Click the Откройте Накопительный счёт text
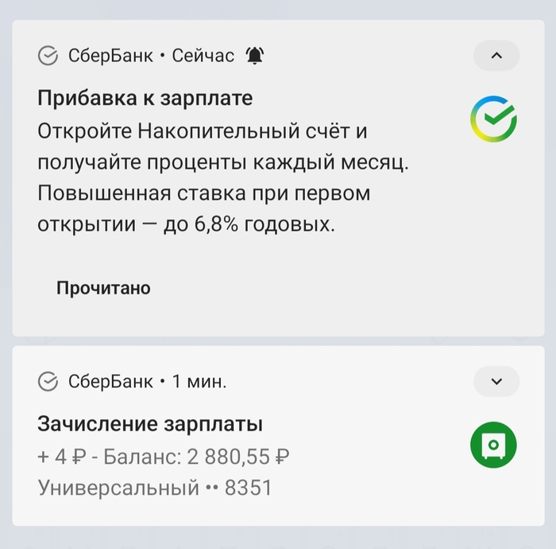 203,130
